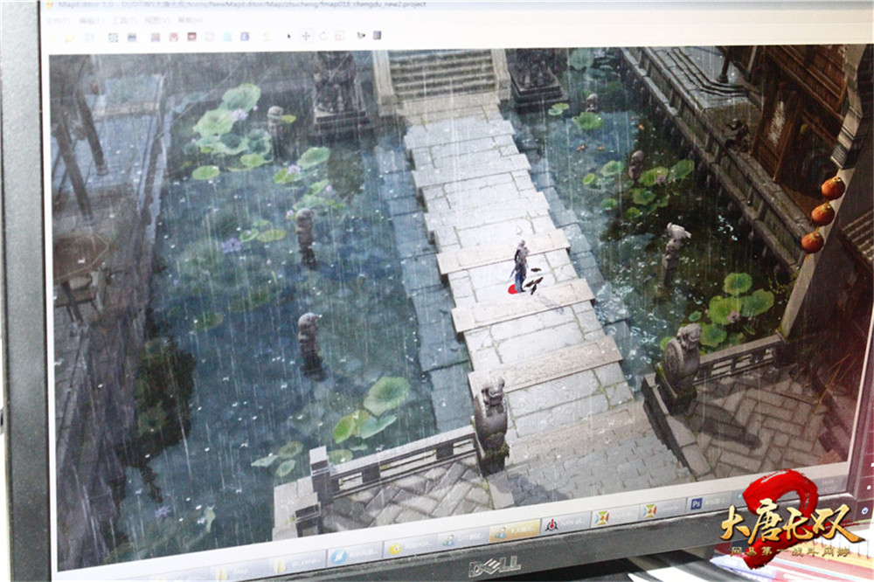Click the blue picture toolbar icon beside the grid

coord(132,38)
